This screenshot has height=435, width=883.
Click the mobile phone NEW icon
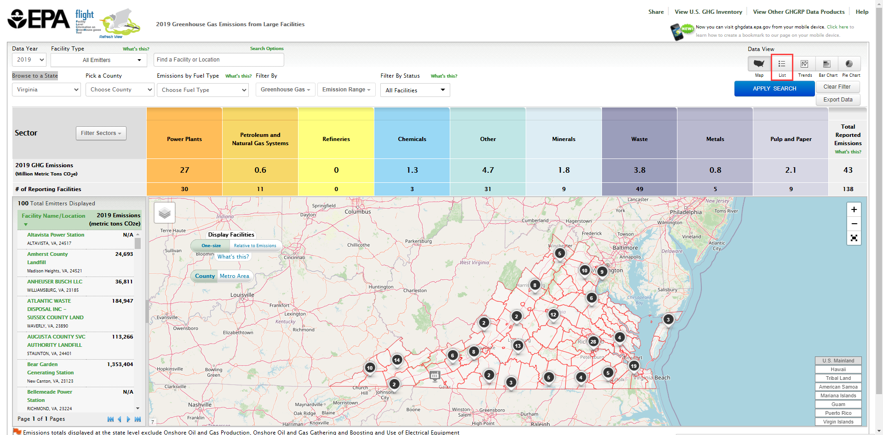pyautogui.click(x=682, y=31)
